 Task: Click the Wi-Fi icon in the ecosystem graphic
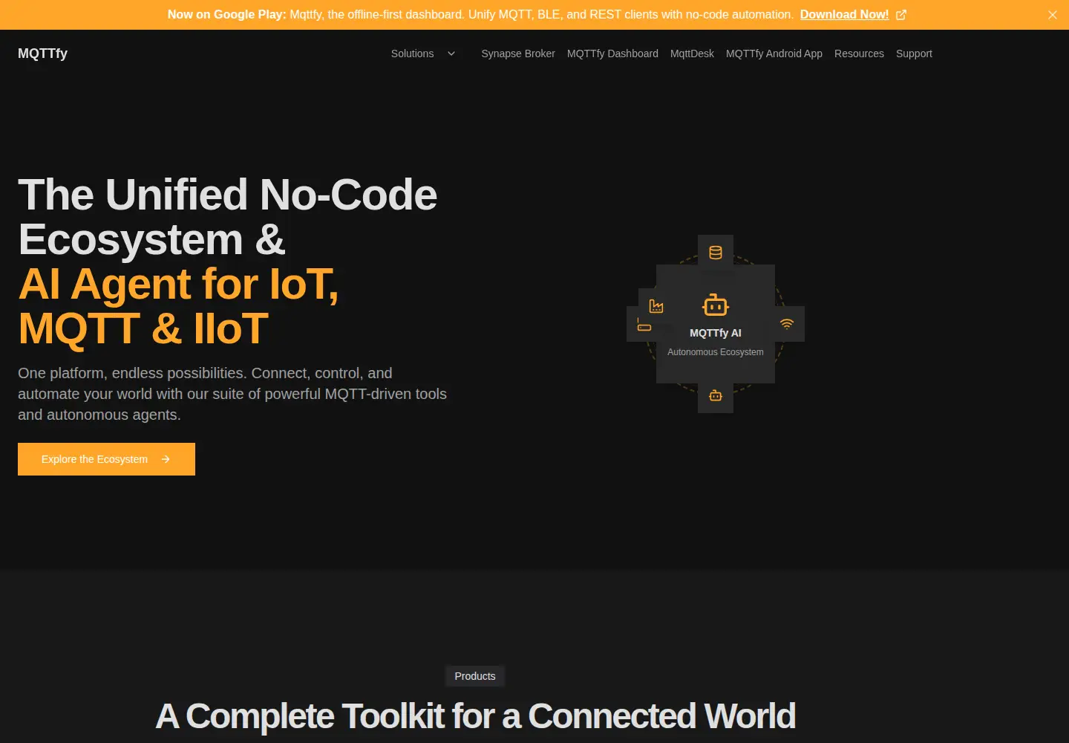point(787,324)
